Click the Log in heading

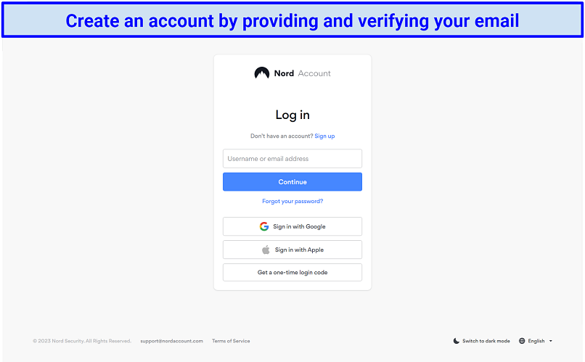292,115
